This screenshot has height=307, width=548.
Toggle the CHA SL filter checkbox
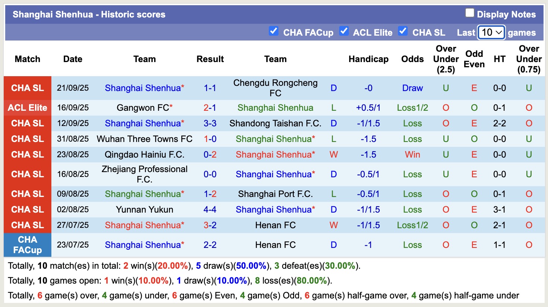point(403,32)
